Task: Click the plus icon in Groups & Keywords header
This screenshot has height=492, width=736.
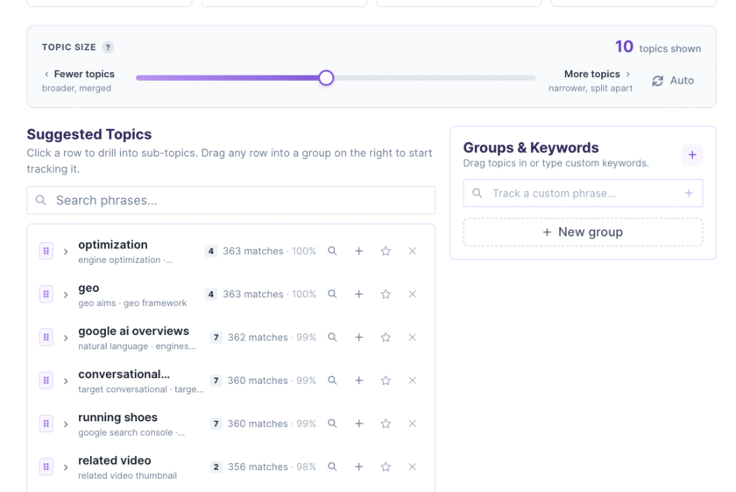Action: (692, 155)
